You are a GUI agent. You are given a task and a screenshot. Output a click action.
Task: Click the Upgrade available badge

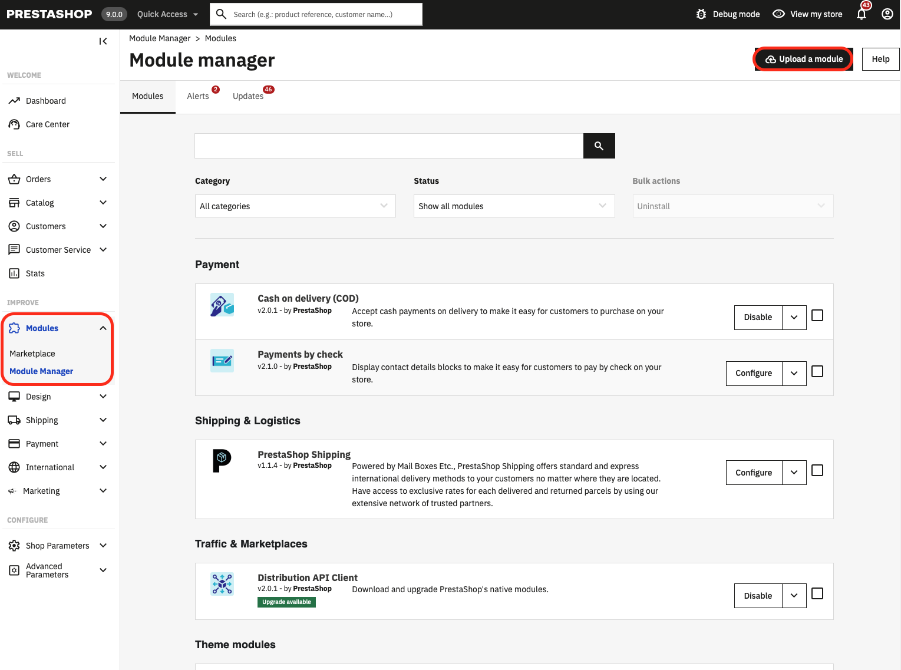click(x=286, y=602)
